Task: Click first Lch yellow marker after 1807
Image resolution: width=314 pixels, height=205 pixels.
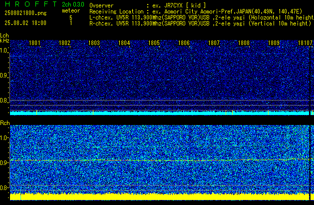Action: click(x=226, y=112)
